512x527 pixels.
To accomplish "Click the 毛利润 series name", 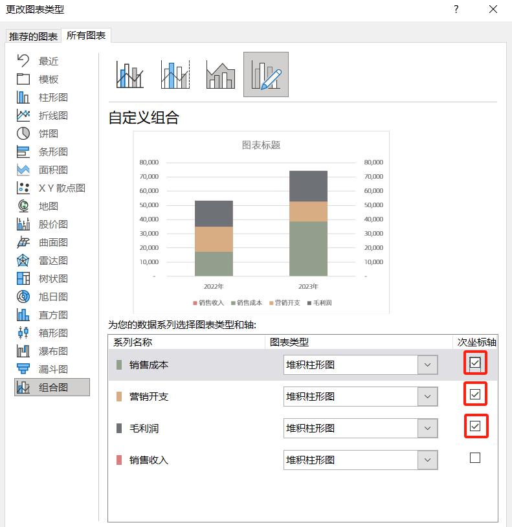I will [144, 428].
